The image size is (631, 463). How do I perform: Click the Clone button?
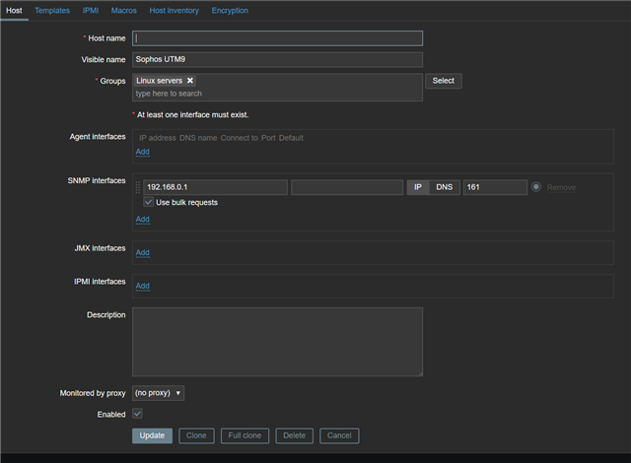click(196, 435)
